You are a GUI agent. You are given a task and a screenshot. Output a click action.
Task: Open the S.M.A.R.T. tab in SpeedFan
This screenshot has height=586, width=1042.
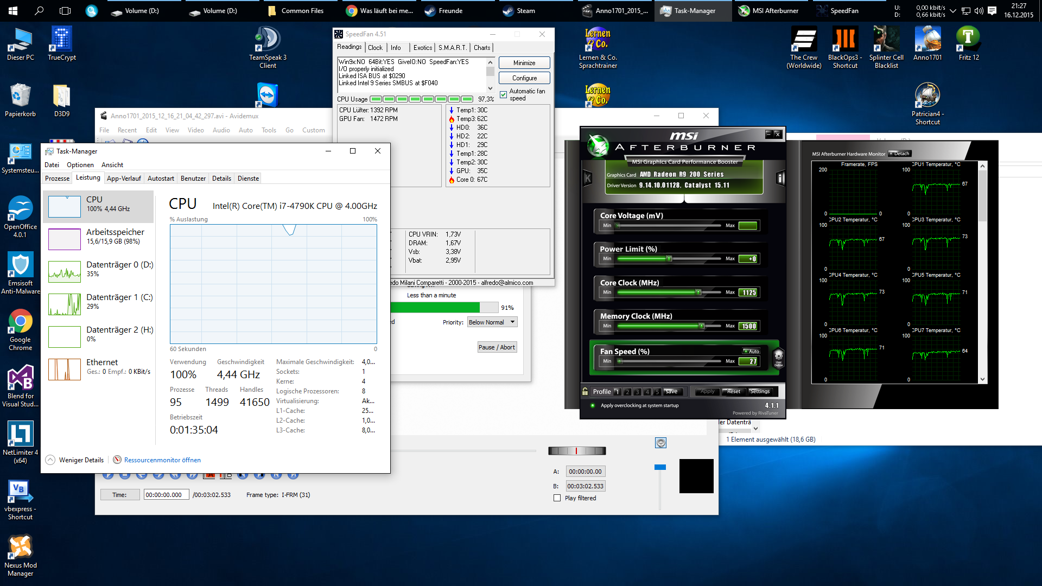[x=452, y=48]
